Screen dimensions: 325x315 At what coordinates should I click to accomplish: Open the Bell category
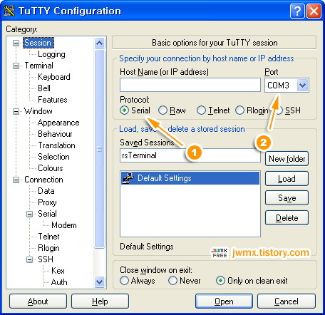click(x=44, y=88)
